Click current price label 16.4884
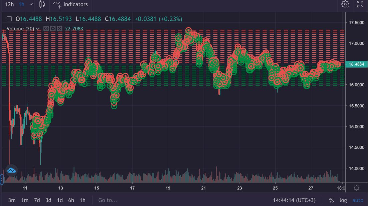Screen dimensions: 368x206 click(x=356, y=64)
